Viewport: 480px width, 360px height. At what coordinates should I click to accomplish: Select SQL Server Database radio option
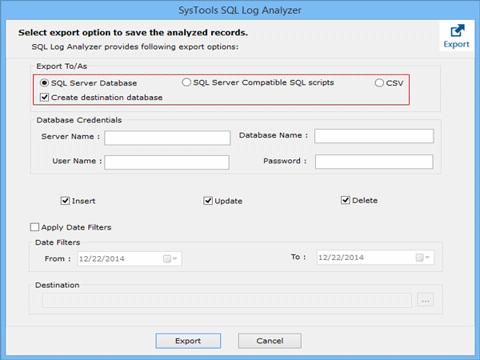44,83
